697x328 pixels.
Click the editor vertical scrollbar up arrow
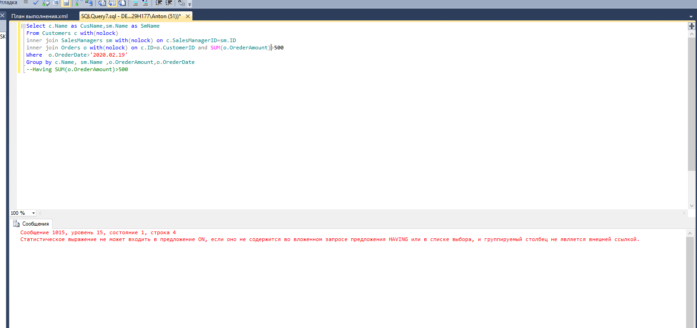click(x=692, y=34)
